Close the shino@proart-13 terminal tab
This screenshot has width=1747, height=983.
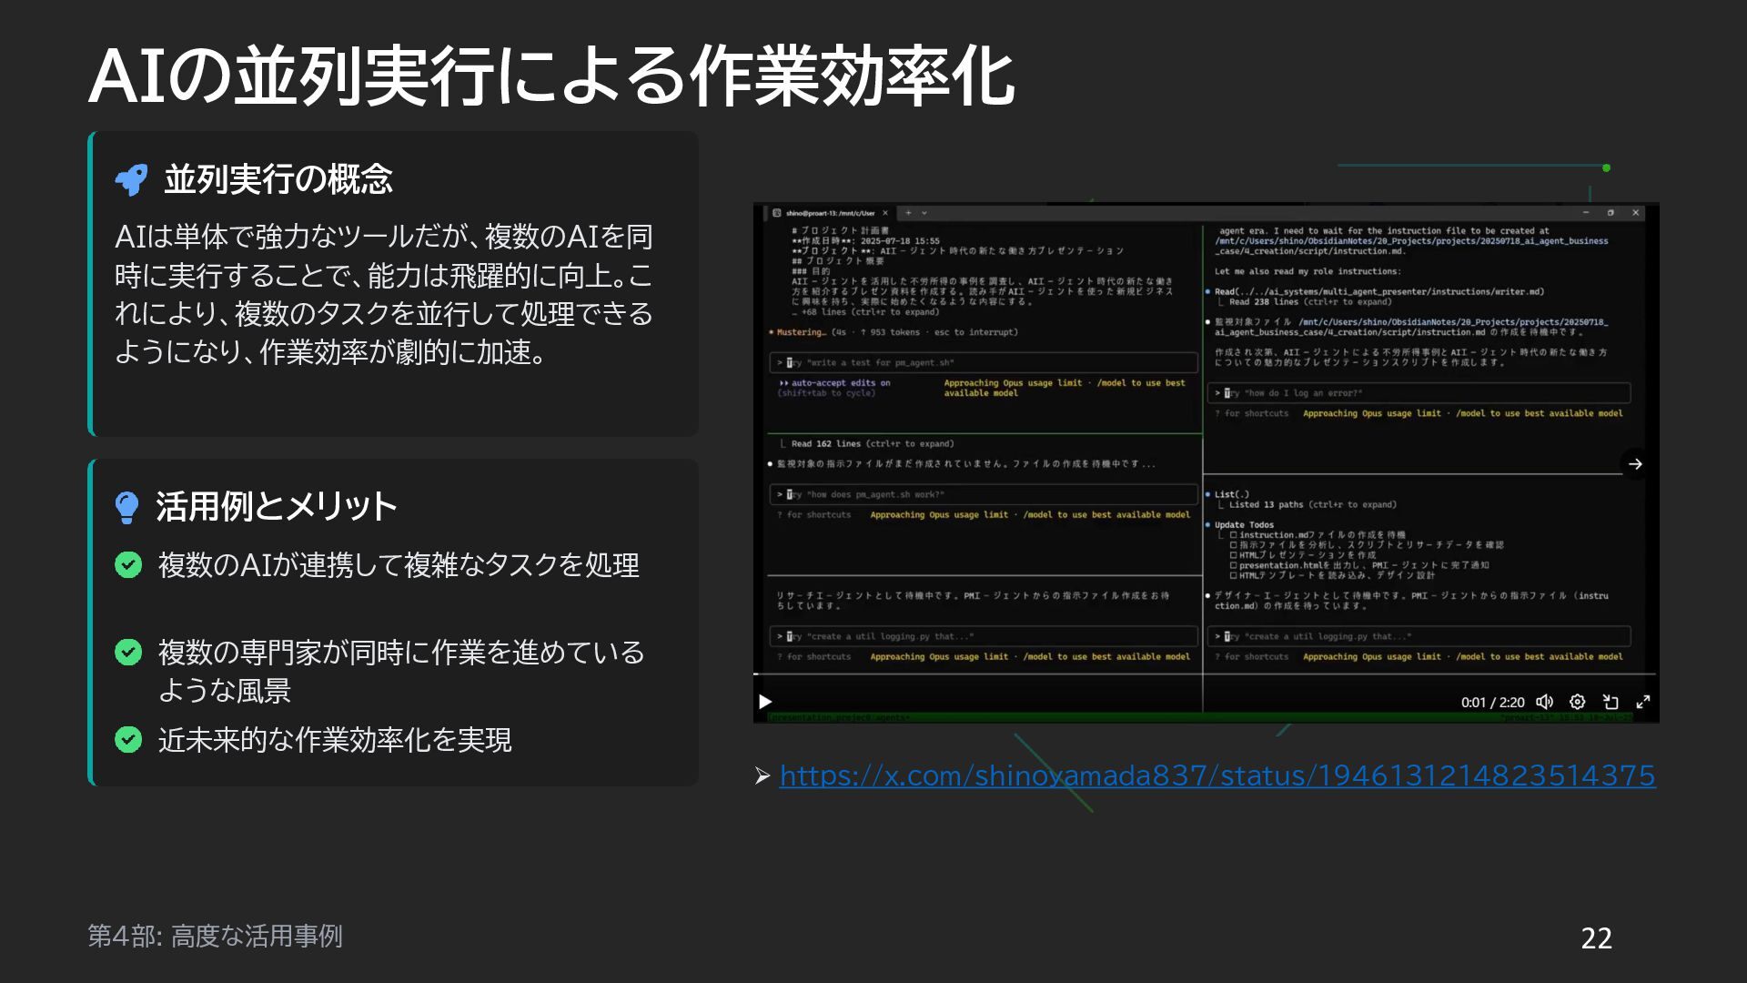pos(885,213)
